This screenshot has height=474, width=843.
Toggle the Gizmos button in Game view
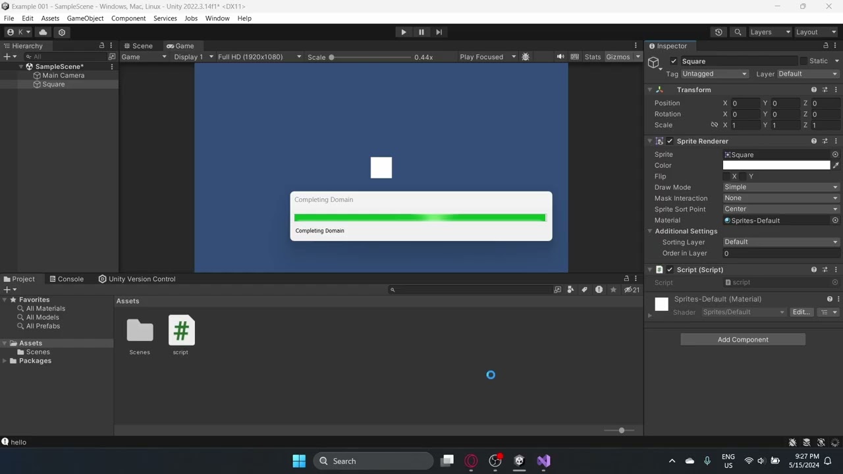pos(618,57)
